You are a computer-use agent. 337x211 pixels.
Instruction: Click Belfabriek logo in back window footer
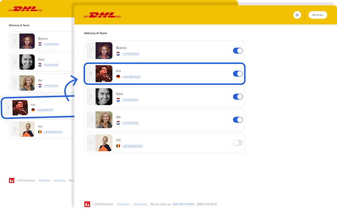tap(11, 180)
